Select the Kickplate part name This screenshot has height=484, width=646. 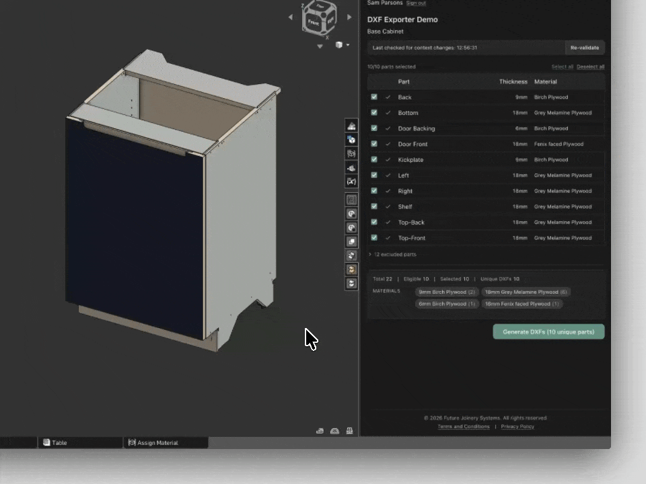point(410,160)
